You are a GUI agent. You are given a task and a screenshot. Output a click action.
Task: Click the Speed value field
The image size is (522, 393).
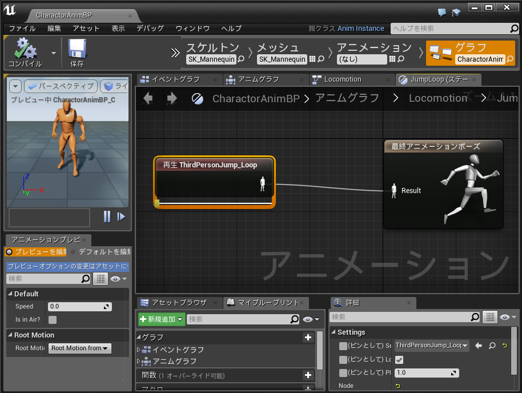80,306
